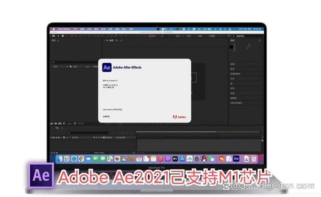
Task: Open Notes from the dock
Action: (x=153, y=159)
